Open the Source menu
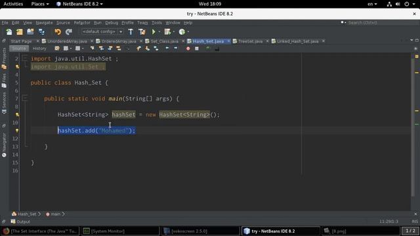The image size is (420, 236). (x=63, y=23)
